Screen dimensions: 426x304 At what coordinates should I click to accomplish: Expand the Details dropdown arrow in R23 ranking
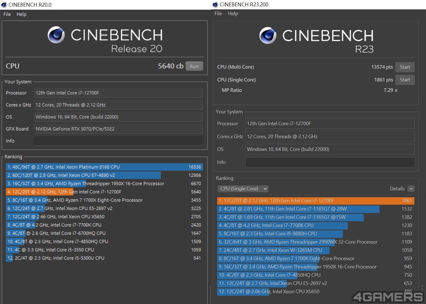[411, 189]
